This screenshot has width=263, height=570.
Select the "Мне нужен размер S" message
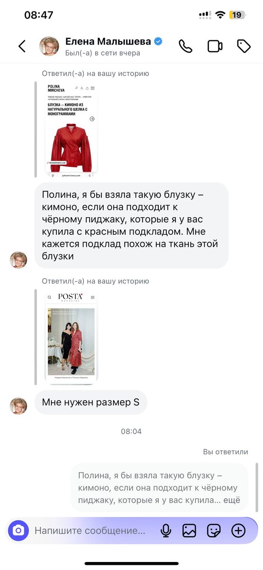pyautogui.click(x=91, y=402)
